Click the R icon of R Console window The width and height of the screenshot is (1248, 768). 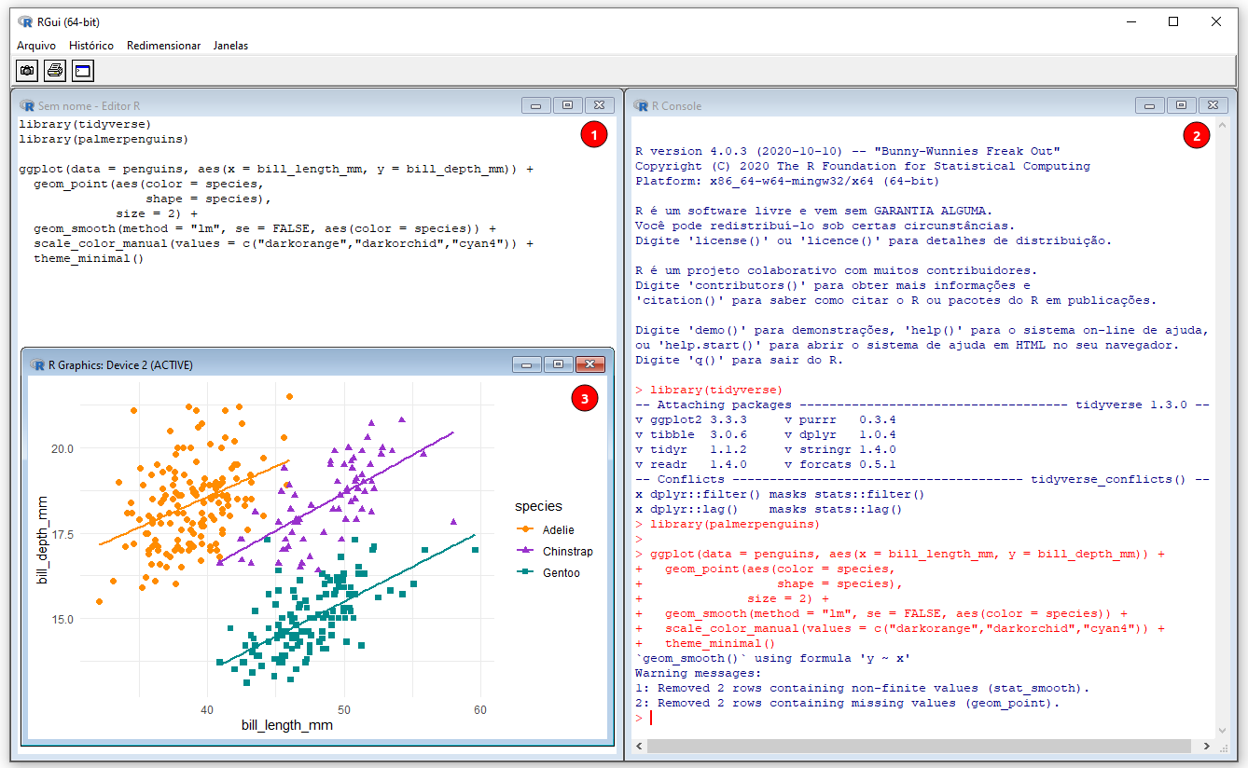641,106
